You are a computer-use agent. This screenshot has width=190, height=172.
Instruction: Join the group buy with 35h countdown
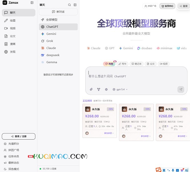pyautogui.click(x=109, y=133)
